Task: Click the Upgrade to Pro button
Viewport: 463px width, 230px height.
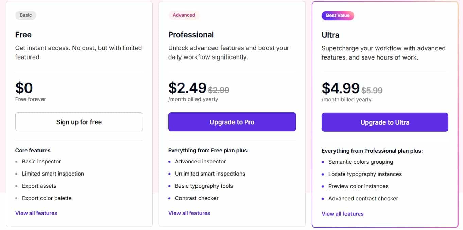Action: click(232, 122)
